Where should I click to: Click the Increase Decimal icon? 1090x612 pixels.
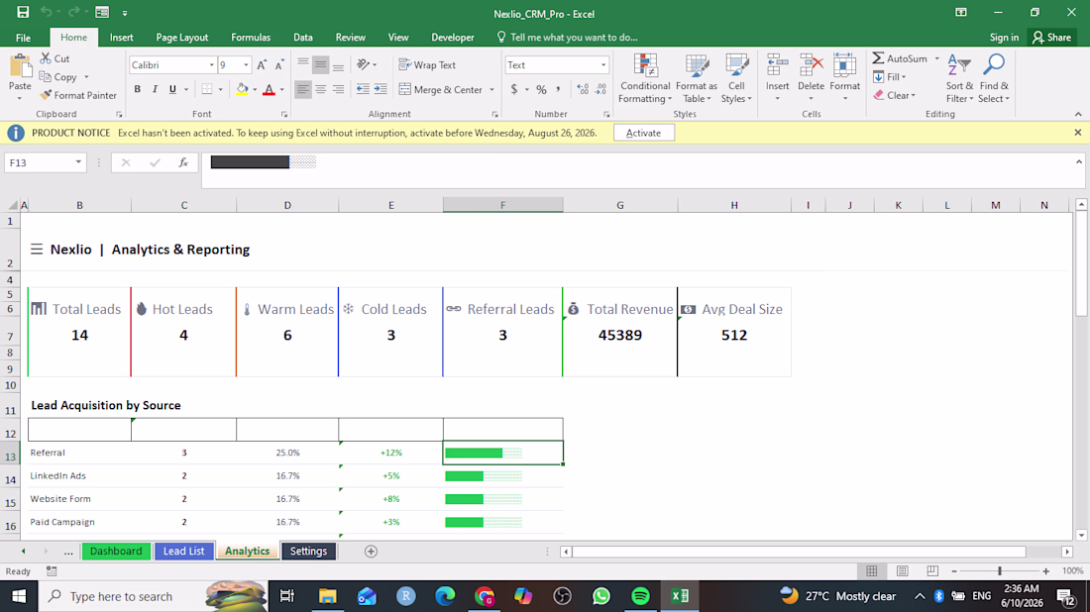(583, 89)
